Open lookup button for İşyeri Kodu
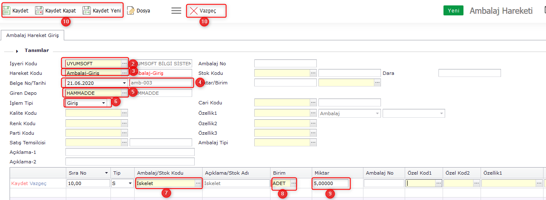 click(124, 64)
